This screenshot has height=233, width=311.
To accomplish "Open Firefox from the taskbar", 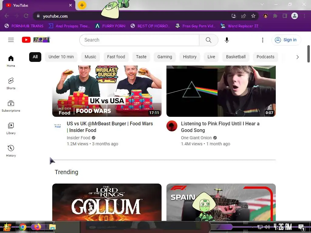I will click(37, 227).
